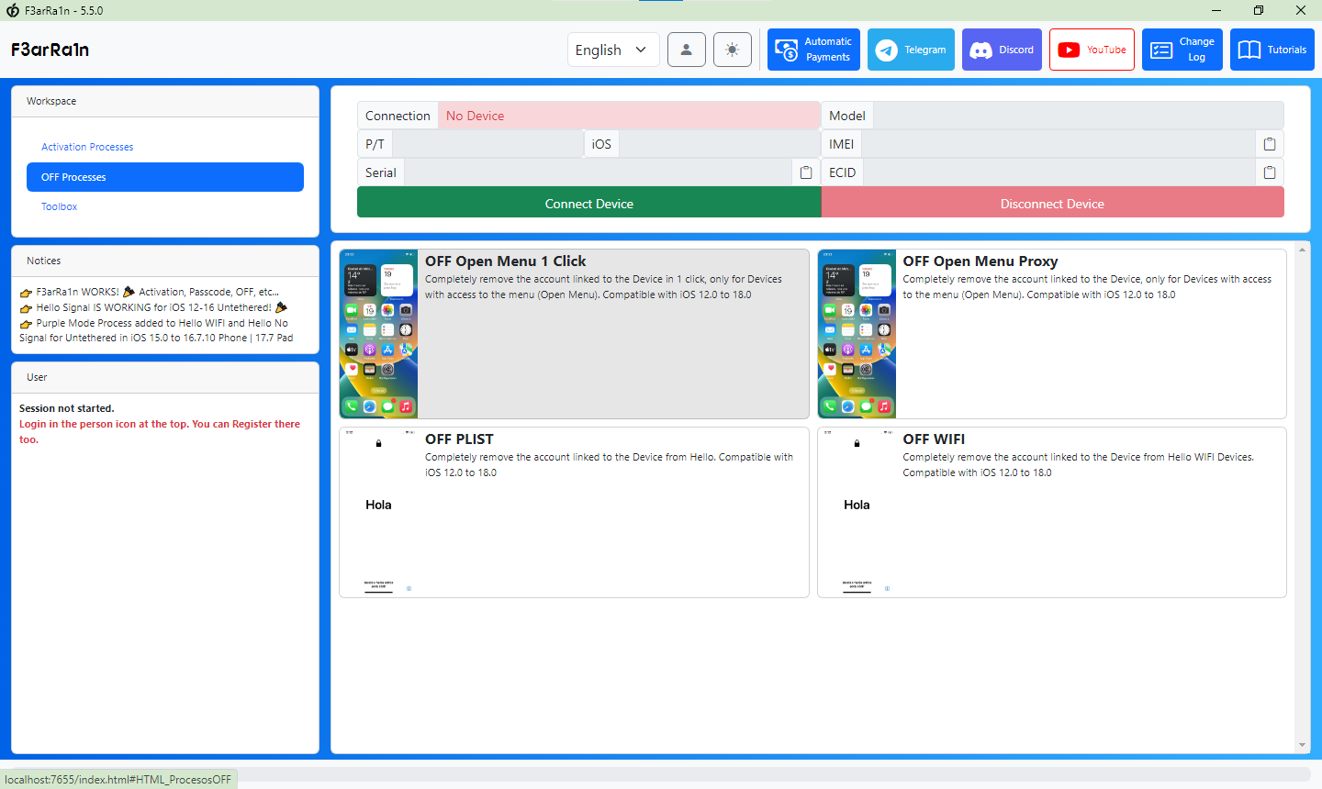Copy the IMEI value clipboard icon
Screen dimensions: 1322x789
tap(1270, 144)
